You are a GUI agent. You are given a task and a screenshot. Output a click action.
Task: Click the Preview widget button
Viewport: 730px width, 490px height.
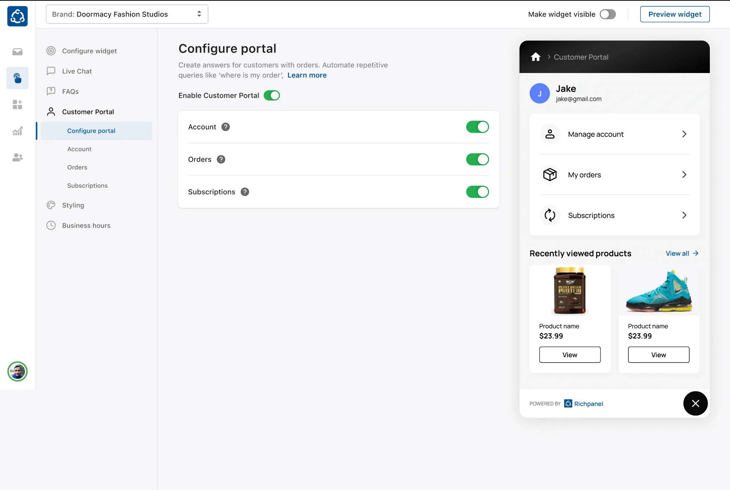click(x=675, y=14)
